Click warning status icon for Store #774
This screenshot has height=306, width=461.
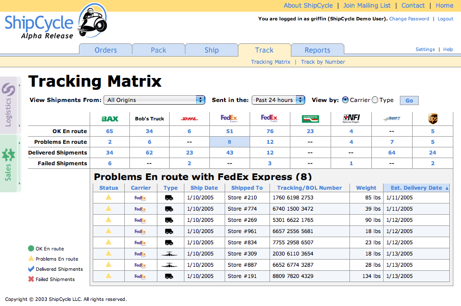click(109, 208)
